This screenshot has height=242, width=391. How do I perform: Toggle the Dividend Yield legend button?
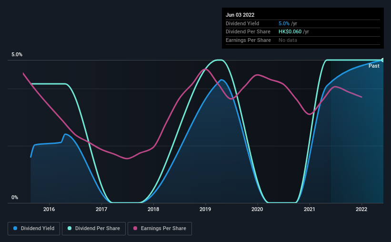click(x=34, y=229)
